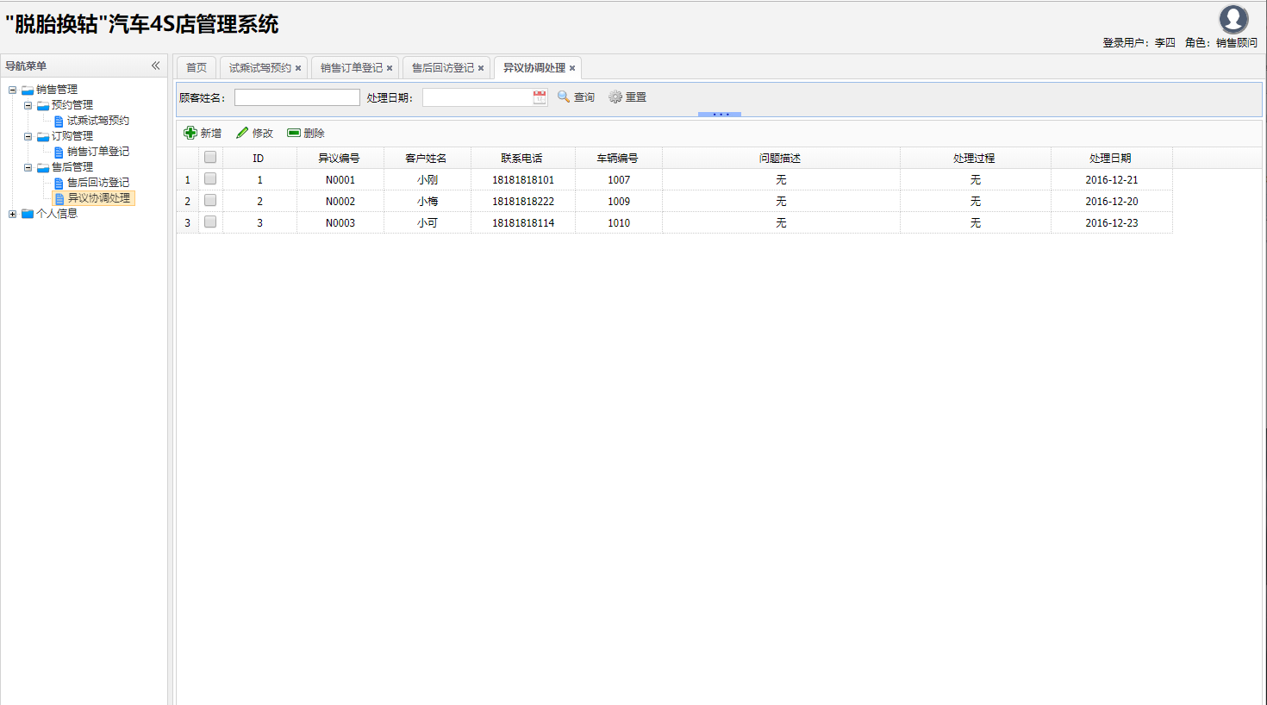Click the user avatar icon
The image size is (1267, 705).
[x=1233, y=19]
